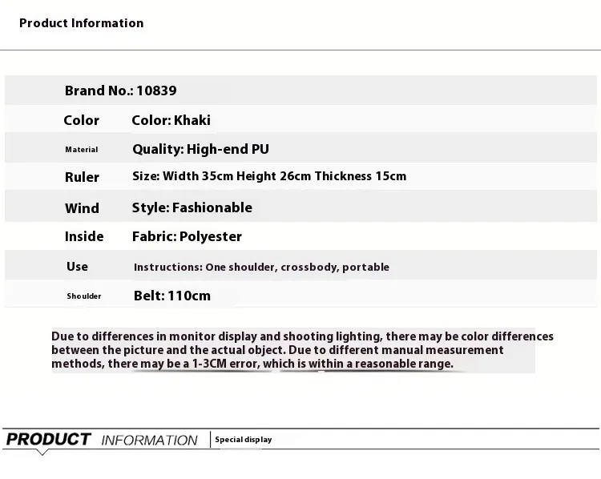
Task: Click the small downward notch below PRODUCT
Action: (42, 453)
